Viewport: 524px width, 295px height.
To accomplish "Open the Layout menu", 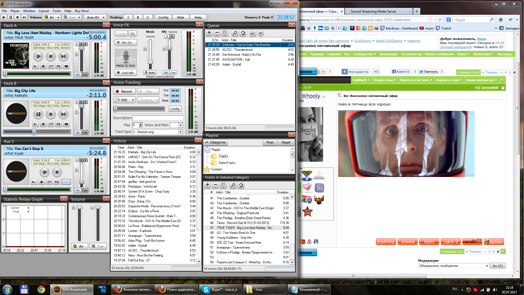I will point(44,11).
